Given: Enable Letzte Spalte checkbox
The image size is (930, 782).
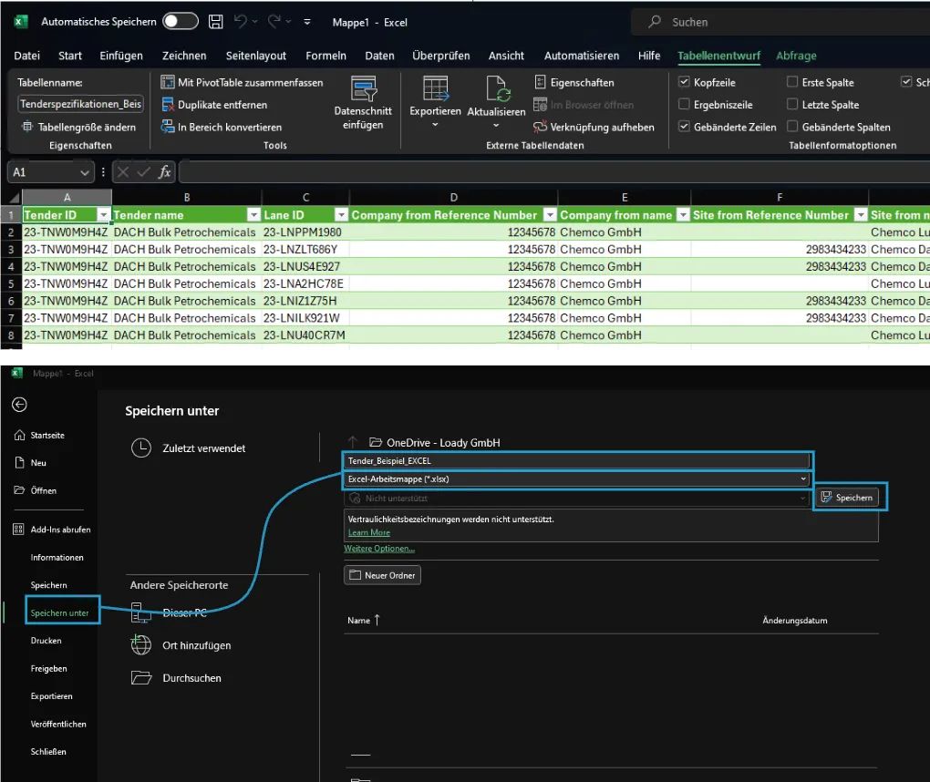Looking at the screenshot, I should pyautogui.click(x=791, y=104).
